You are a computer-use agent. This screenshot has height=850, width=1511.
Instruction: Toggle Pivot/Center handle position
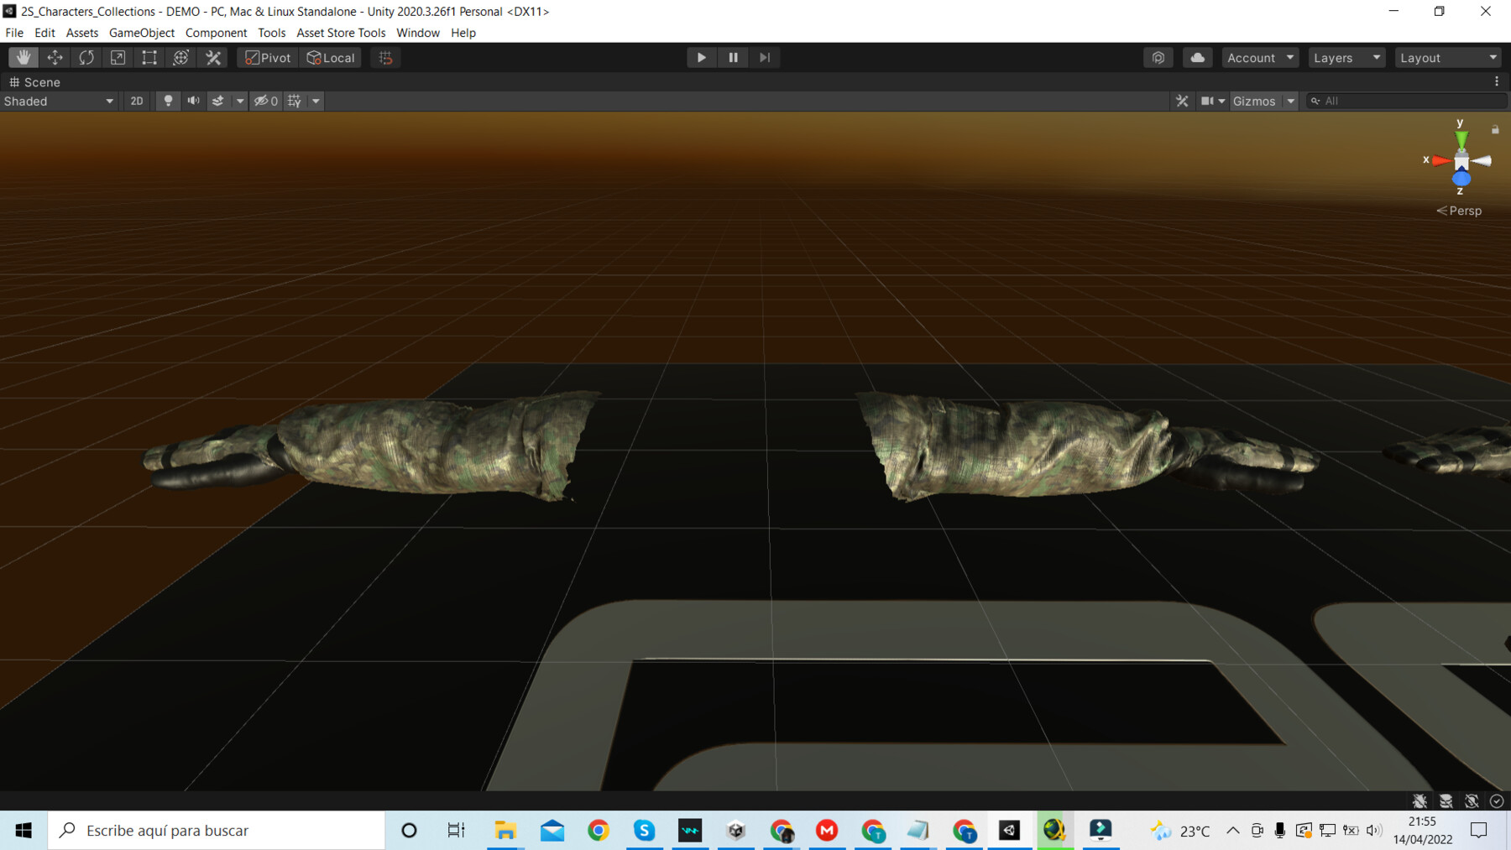pyautogui.click(x=268, y=57)
